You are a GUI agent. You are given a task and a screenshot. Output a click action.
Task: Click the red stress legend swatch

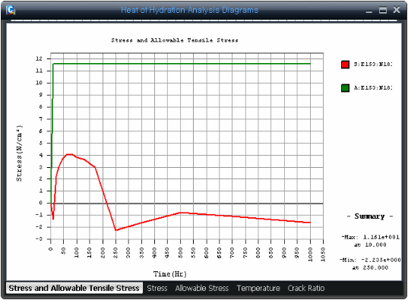tap(345, 65)
